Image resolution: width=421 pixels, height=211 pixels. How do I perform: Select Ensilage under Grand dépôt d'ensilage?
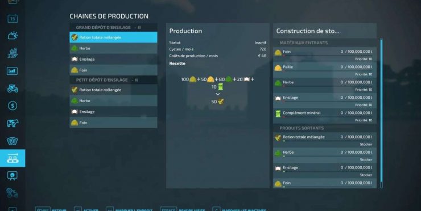click(x=113, y=59)
